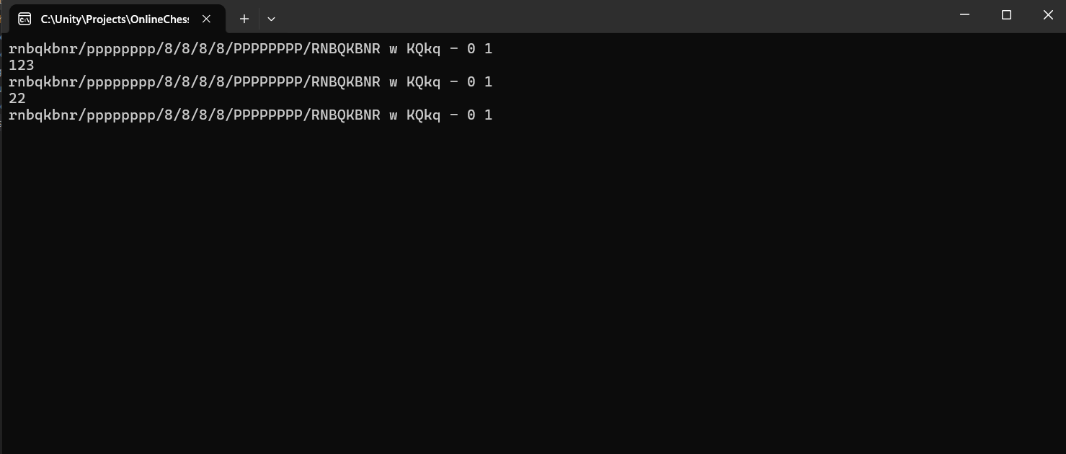Click the "22" output line
The height and width of the screenshot is (454, 1066).
[17, 99]
